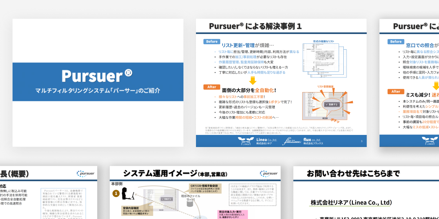Click the pink 照合対象入力・実行 callout box

(233, 215)
